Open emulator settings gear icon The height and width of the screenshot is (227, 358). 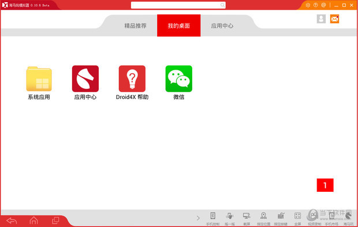click(x=308, y=5)
